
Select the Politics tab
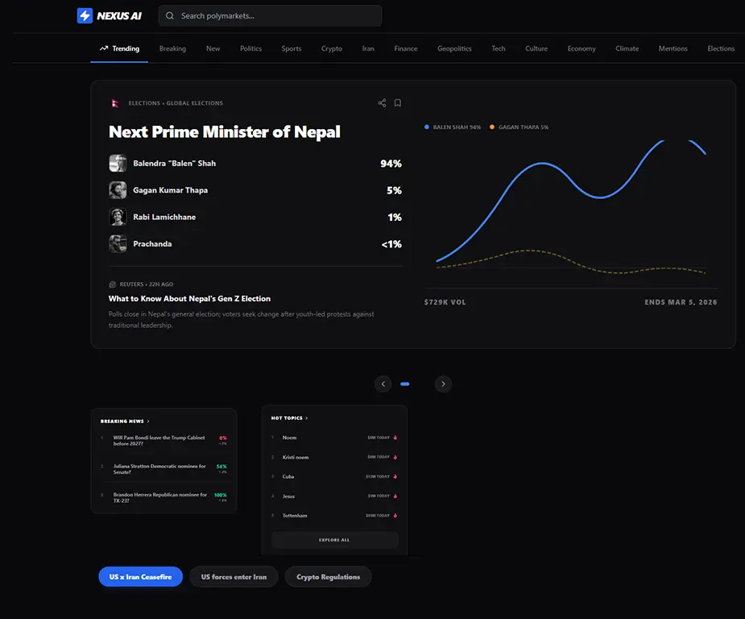(250, 48)
